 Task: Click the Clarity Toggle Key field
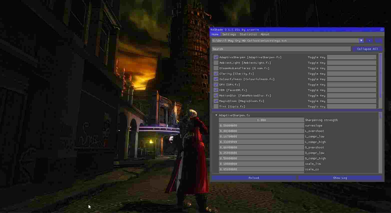pyautogui.click(x=352, y=74)
